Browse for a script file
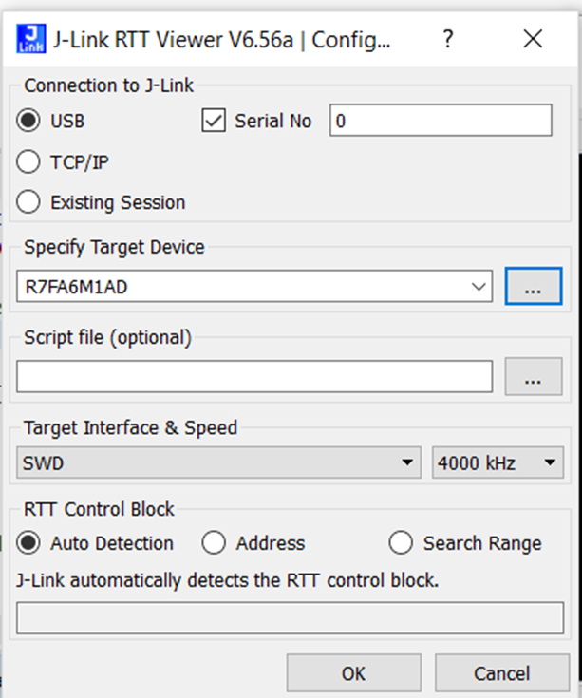 (x=534, y=377)
